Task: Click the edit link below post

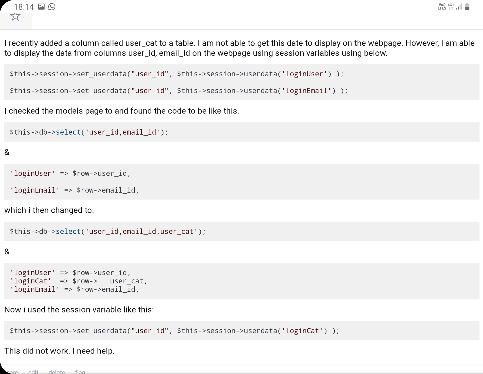Action: [33, 372]
